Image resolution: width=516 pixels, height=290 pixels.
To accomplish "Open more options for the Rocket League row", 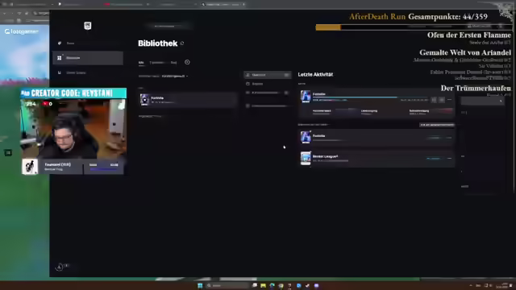I will [450, 159].
